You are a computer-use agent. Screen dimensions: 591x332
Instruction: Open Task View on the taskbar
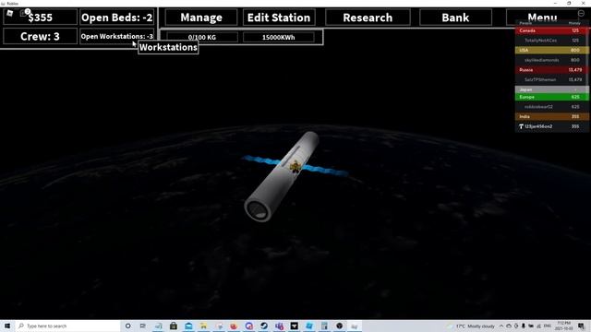coord(143,326)
